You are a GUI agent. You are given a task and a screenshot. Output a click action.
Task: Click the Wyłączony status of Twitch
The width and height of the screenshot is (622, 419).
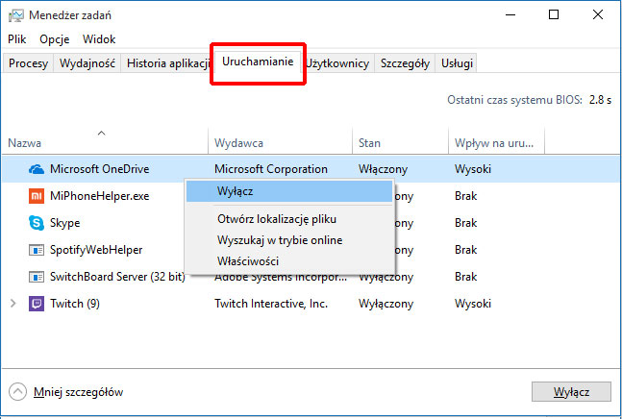[386, 304]
